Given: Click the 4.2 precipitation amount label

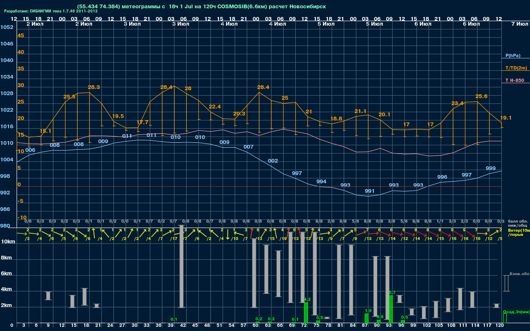Looking at the screenshot, I should [x=307, y=299].
